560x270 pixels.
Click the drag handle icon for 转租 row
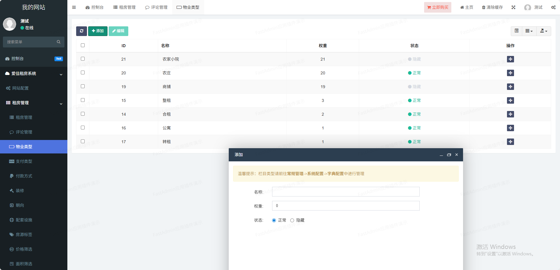(x=510, y=142)
